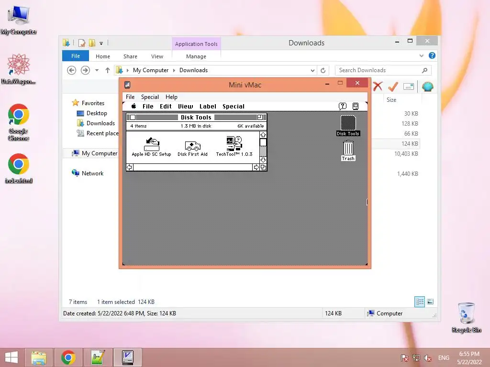The width and height of the screenshot is (490, 367).
Task: Refresh the Downloads folder
Action: [x=323, y=71]
